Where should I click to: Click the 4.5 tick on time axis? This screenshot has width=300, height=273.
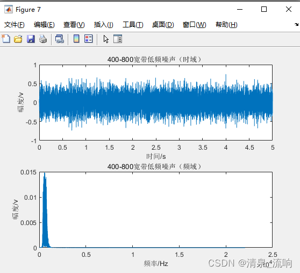(x=249, y=148)
